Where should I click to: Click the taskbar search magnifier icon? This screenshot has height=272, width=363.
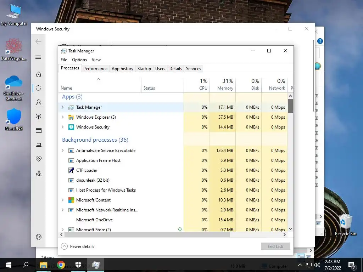tap(26, 265)
